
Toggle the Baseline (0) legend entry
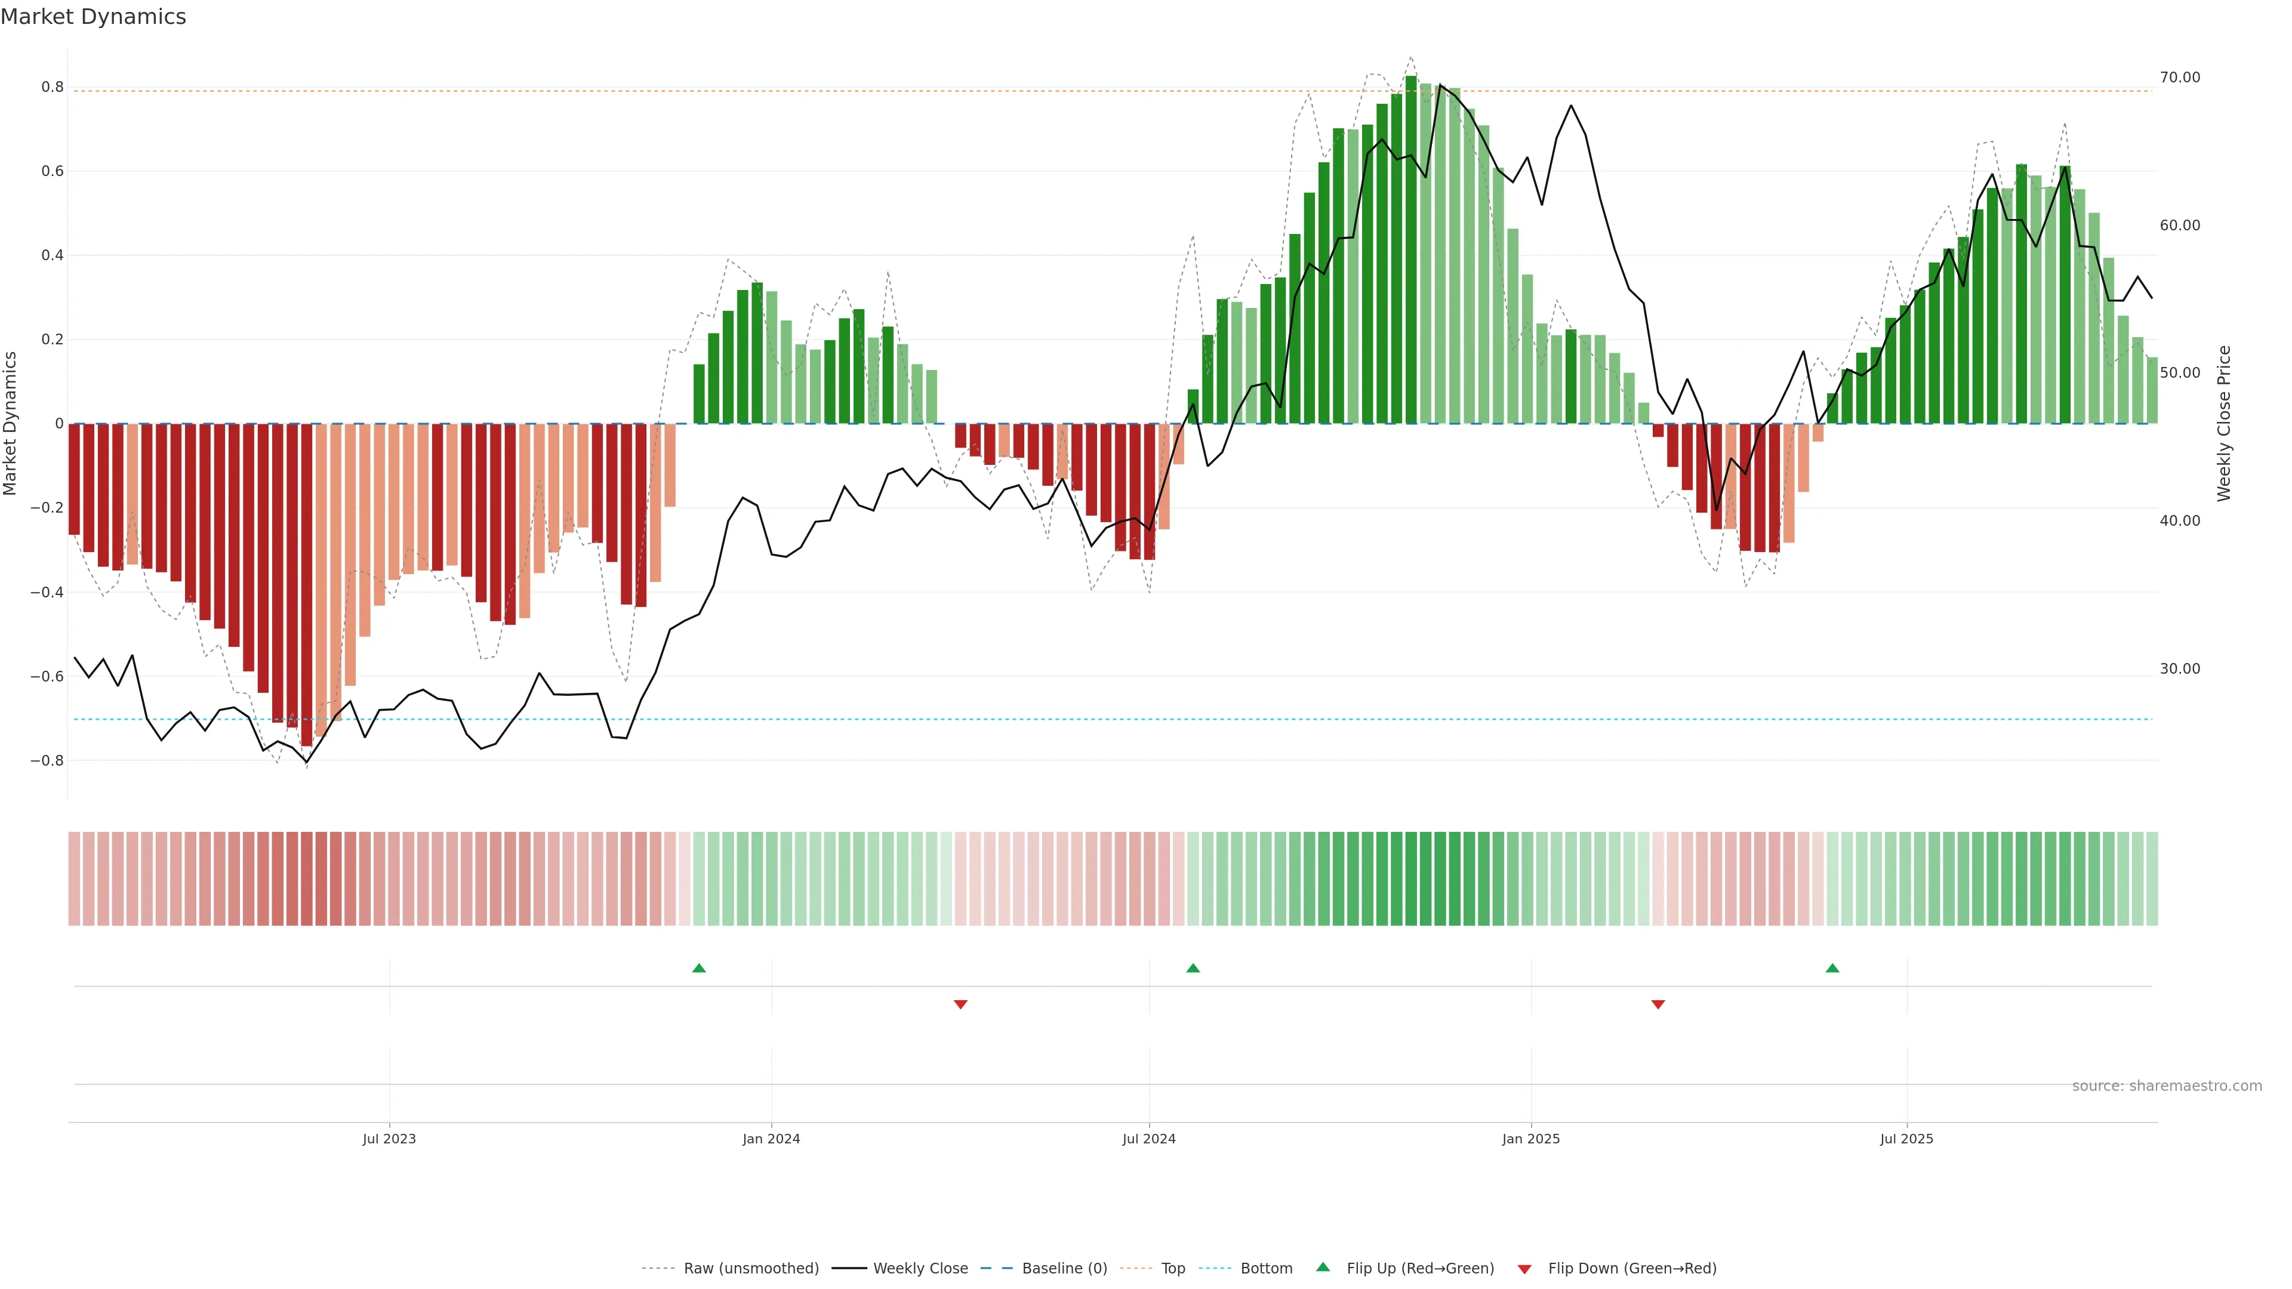(x=1064, y=1269)
